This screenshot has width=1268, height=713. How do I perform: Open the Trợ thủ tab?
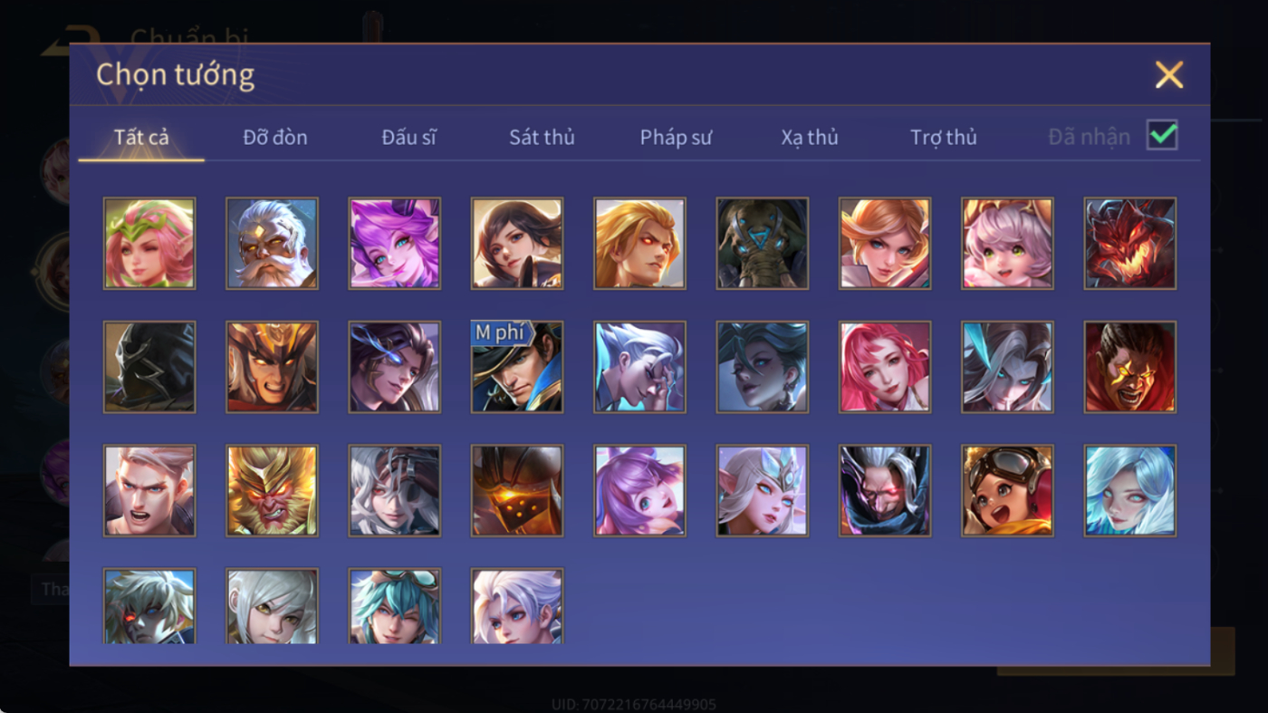[944, 138]
